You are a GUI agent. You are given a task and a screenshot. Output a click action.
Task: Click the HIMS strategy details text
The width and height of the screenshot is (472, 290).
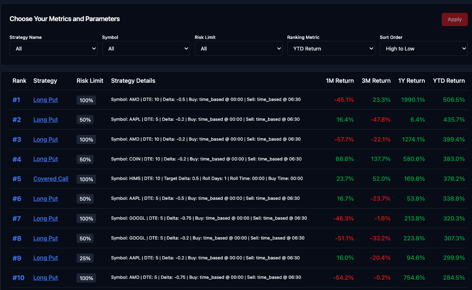coord(206,179)
